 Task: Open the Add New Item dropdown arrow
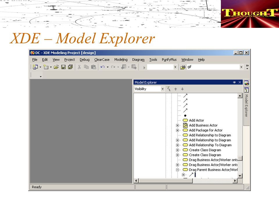click(x=51, y=67)
